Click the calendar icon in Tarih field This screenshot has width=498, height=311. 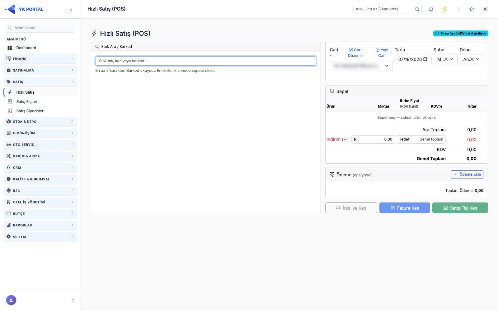[425, 59]
